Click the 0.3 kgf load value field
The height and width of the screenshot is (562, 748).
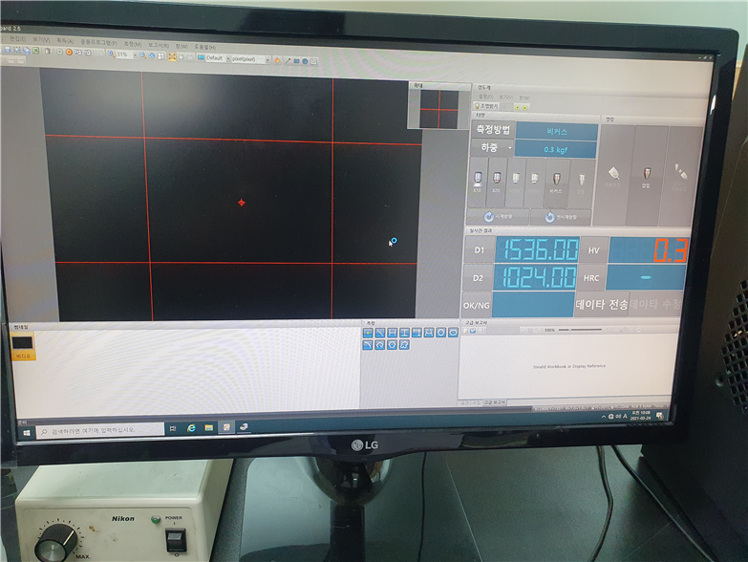click(x=555, y=149)
